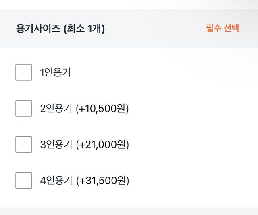Click the +10,500원 price text
The width and height of the screenshot is (258, 215).
pos(102,109)
